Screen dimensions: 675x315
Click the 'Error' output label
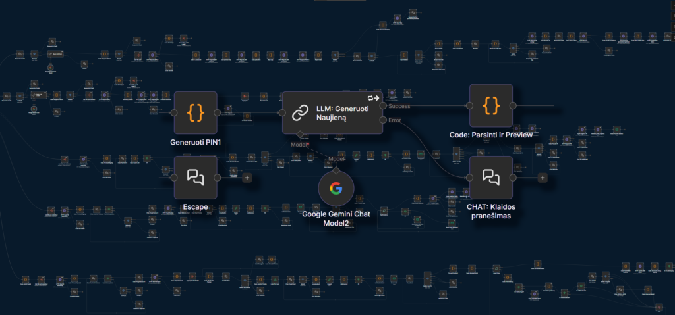[x=394, y=120]
